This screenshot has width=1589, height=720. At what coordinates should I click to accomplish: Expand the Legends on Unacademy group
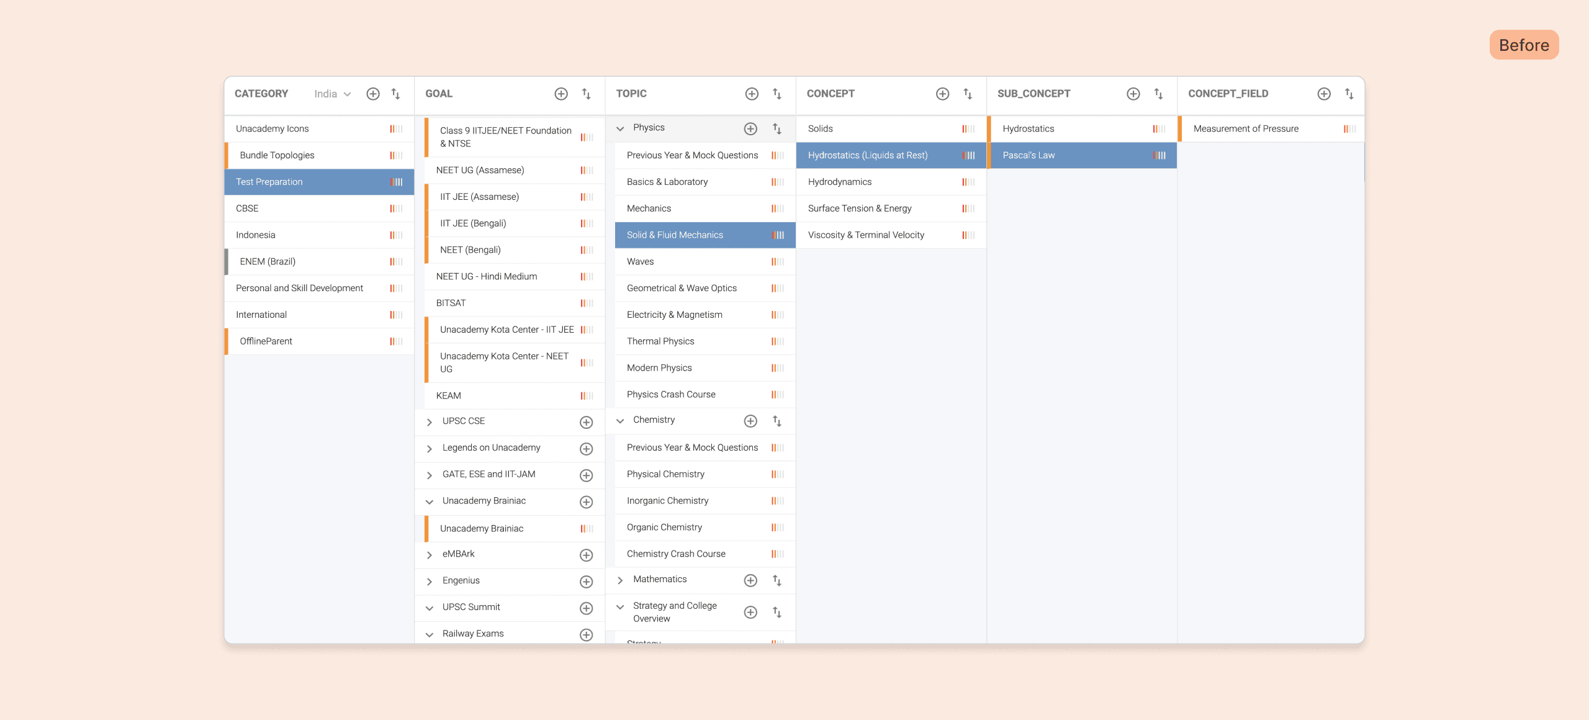tap(430, 449)
